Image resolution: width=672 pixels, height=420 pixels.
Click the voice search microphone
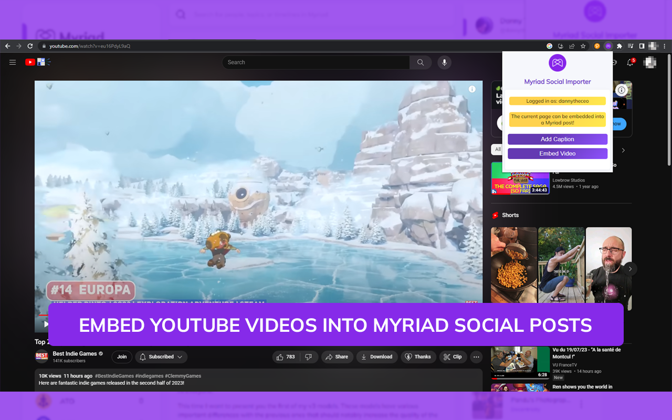[444, 62]
